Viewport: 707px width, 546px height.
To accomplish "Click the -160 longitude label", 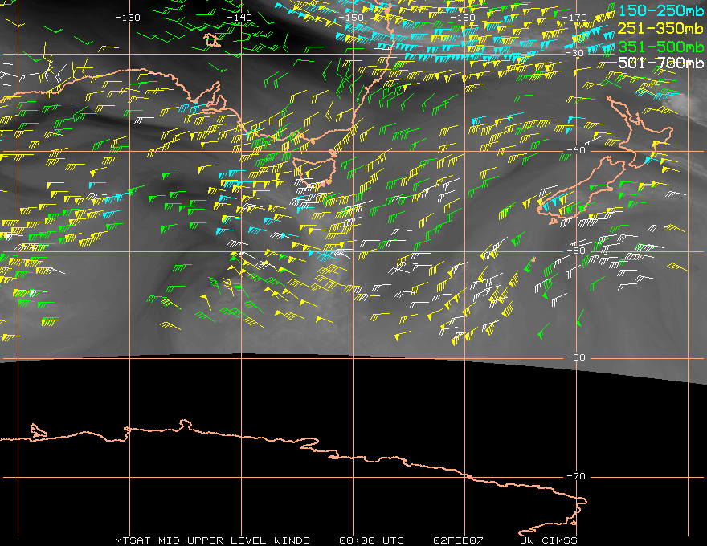I will click(464, 17).
